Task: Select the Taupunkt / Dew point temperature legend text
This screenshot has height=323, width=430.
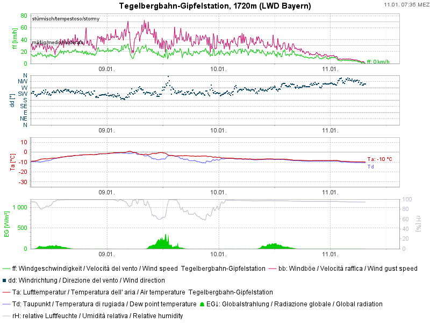Action: point(104,304)
